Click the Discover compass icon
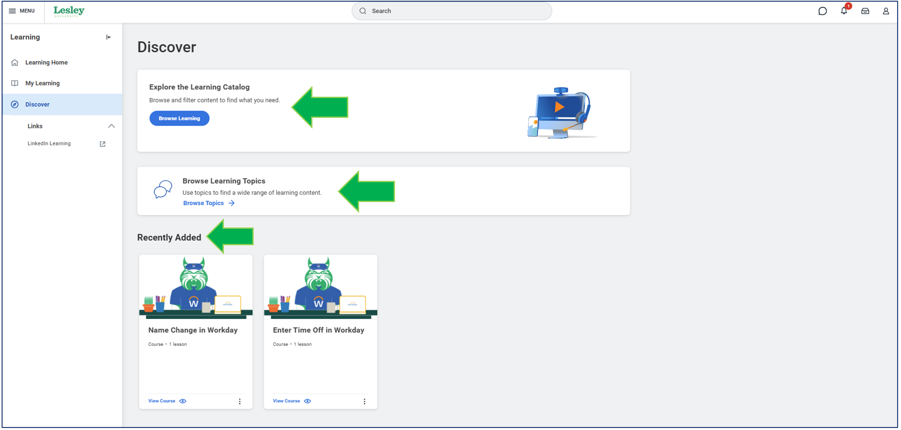 [x=15, y=104]
